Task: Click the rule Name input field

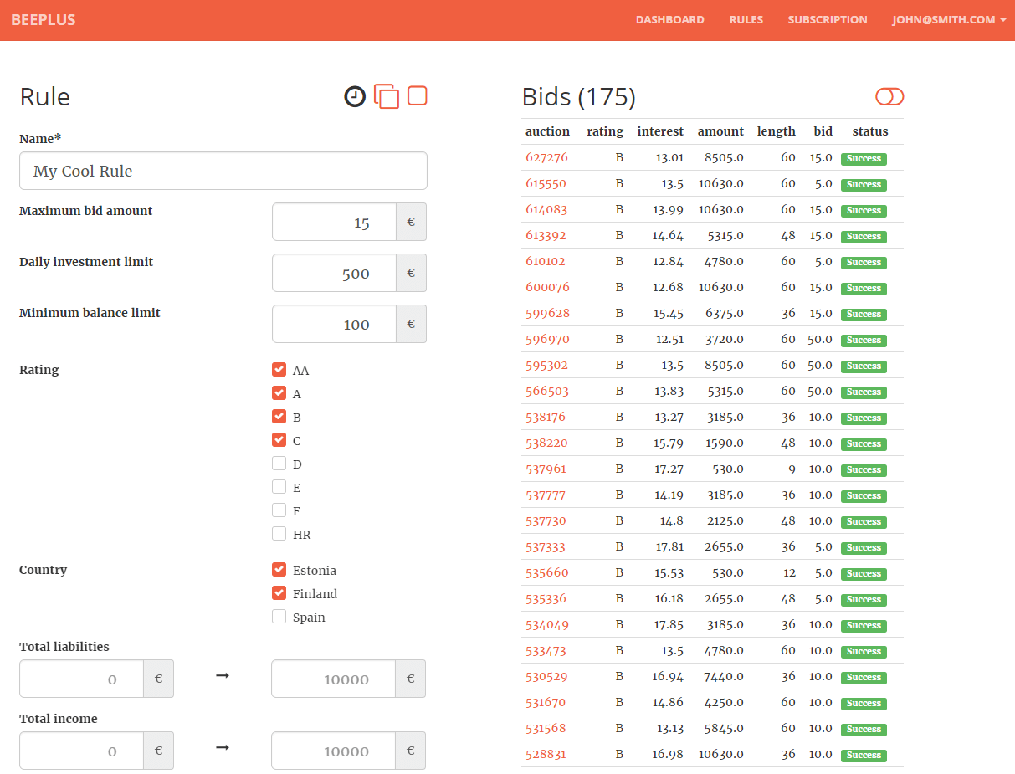Action: point(223,171)
